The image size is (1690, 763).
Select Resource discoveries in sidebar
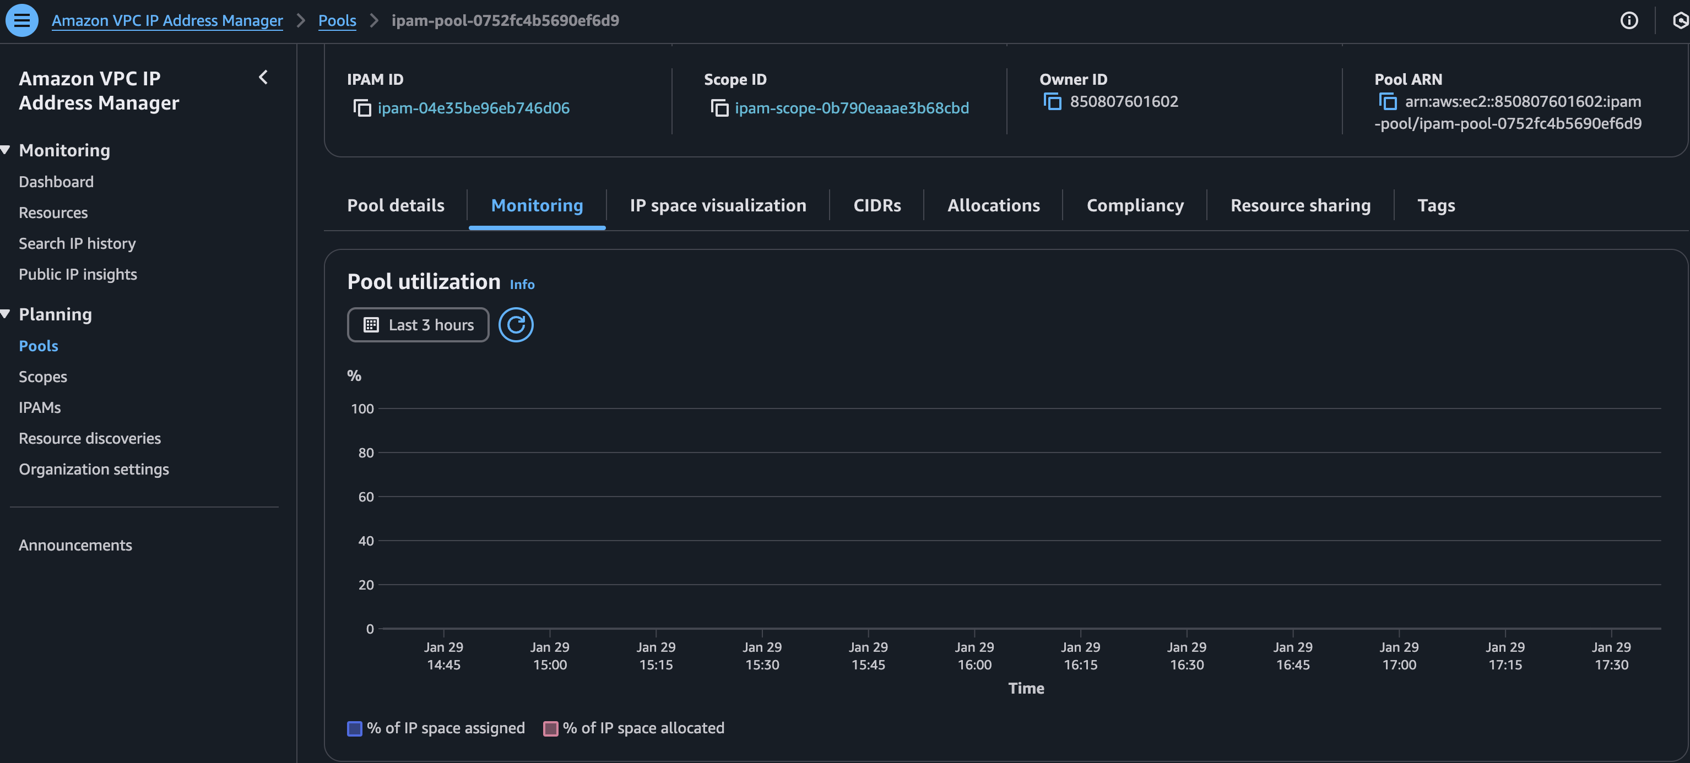point(90,438)
